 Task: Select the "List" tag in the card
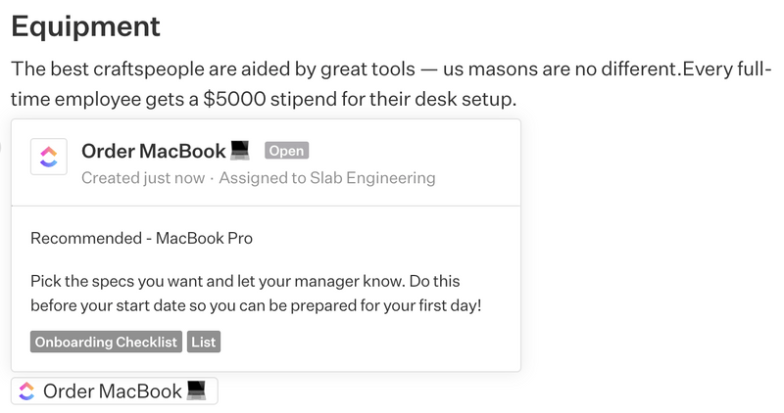click(204, 342)
